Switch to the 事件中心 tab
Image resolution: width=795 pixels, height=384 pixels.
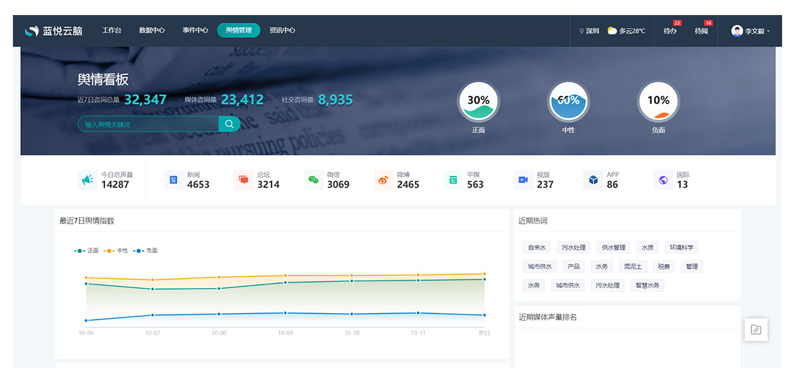pos(195,31)
